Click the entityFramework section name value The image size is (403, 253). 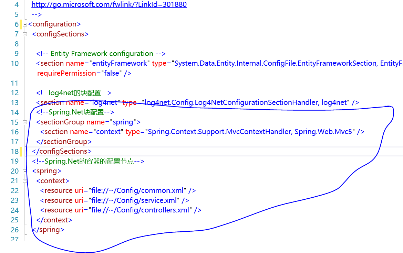coord(120,63)
